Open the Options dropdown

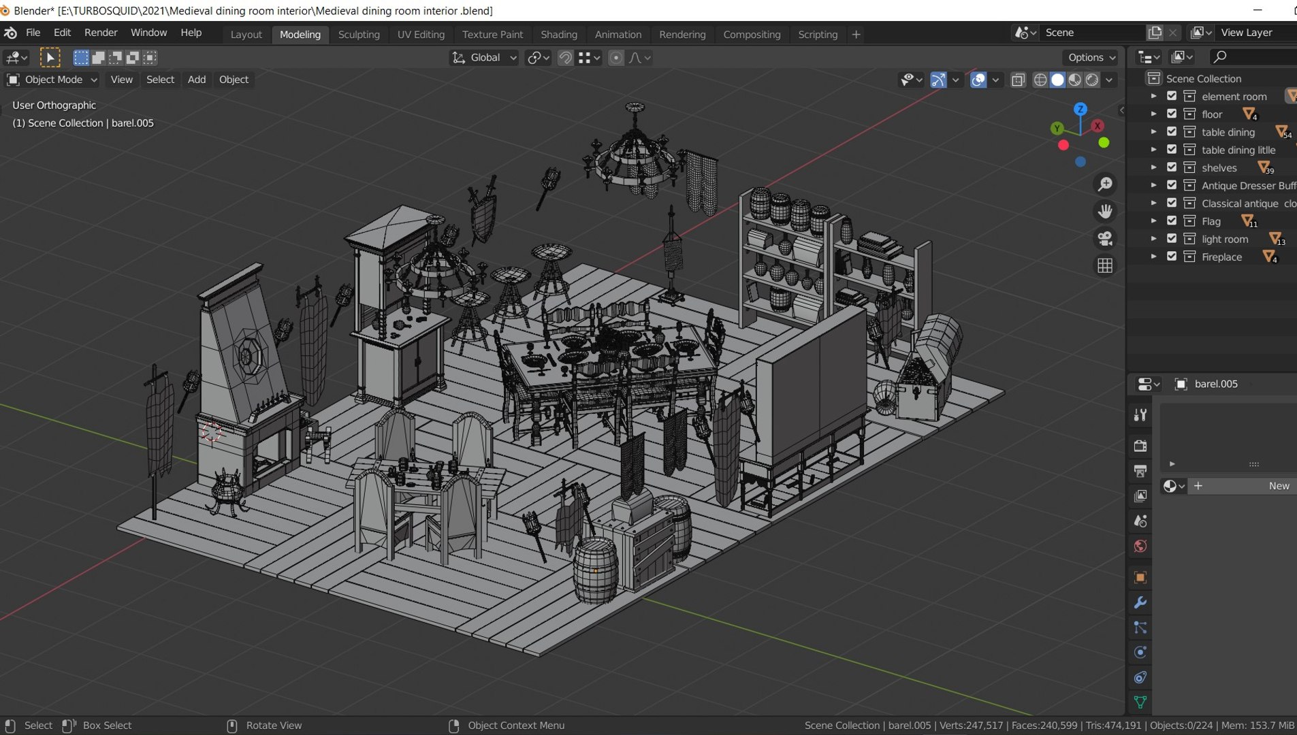click(1091, 58)
